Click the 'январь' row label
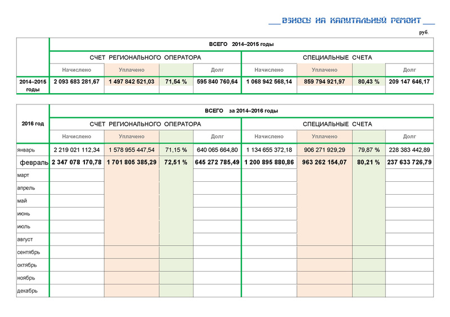 [26, 150]
